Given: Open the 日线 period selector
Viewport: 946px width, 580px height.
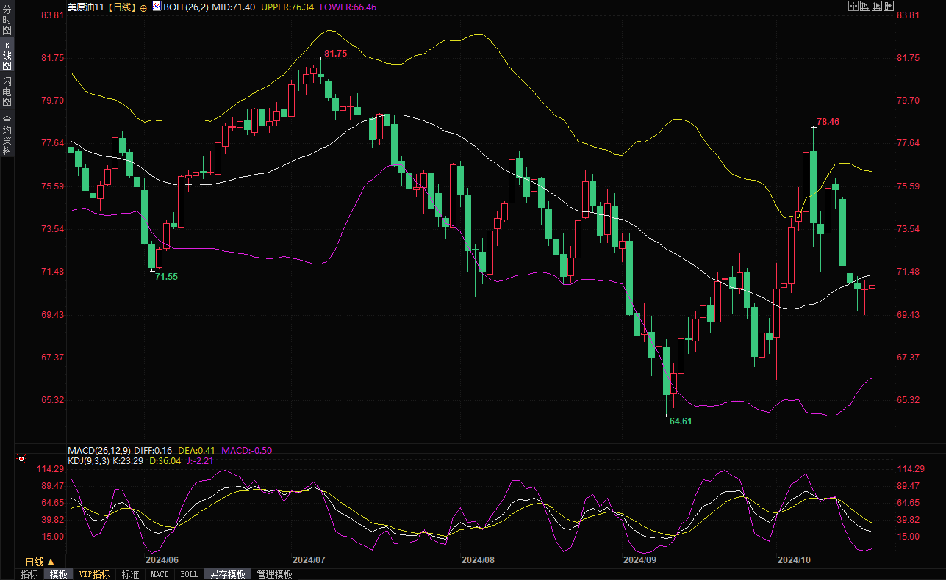Looking at the screenshot, I should tap(40, 562).
